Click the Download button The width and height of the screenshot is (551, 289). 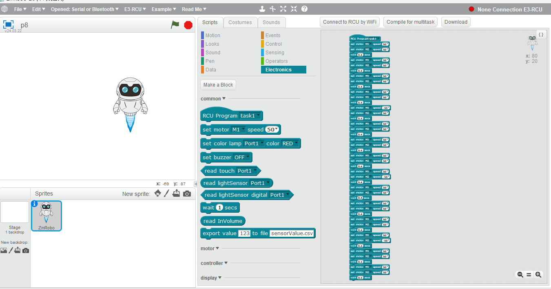456,22
